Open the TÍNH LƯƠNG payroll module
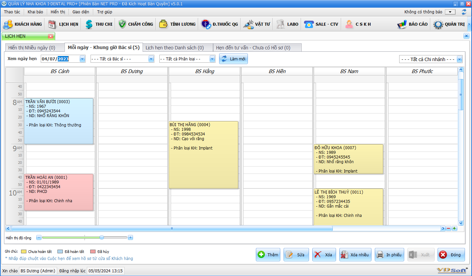Screen dimensions: 472x276 pos(177,24)
